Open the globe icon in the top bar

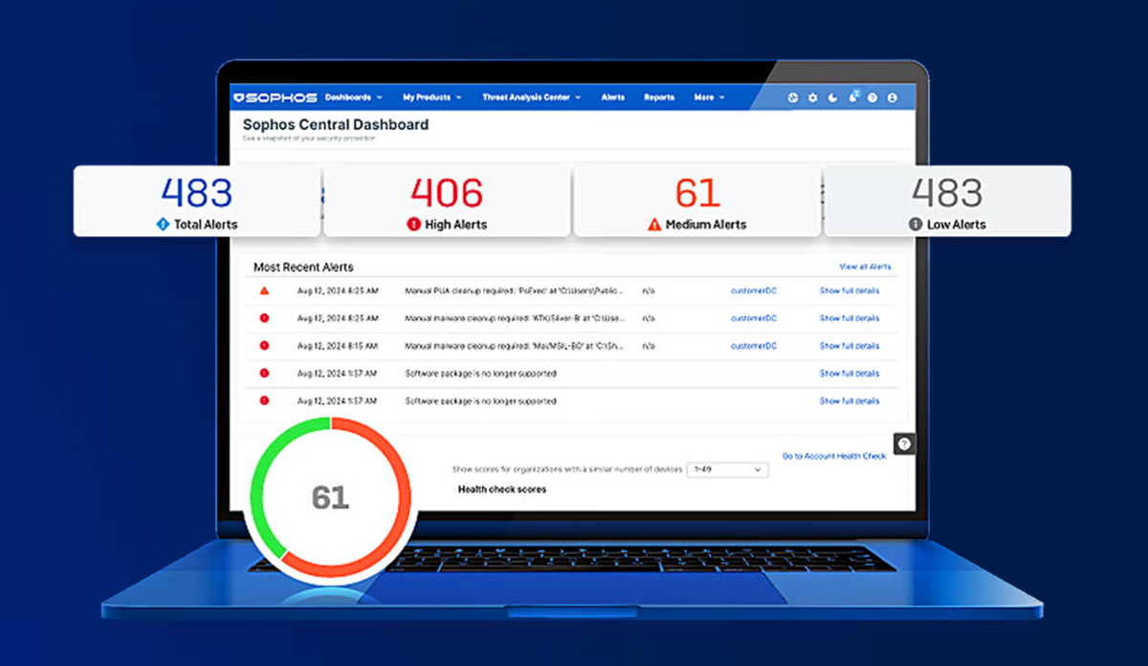pyautogui.click(x=792, y=97)
